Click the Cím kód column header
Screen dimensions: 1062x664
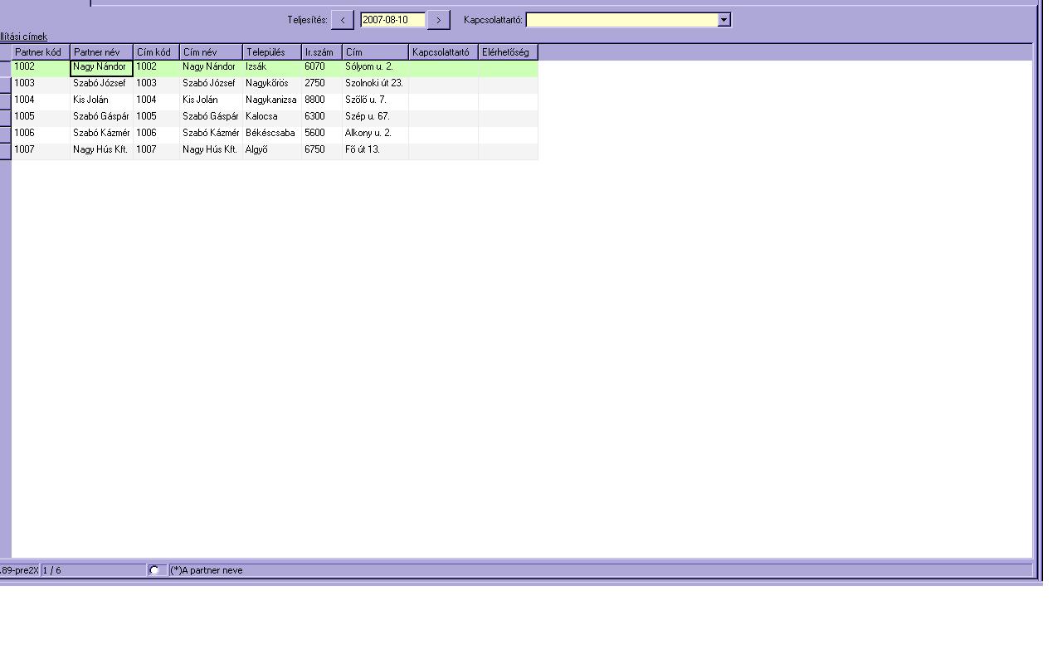coord(156,52)
